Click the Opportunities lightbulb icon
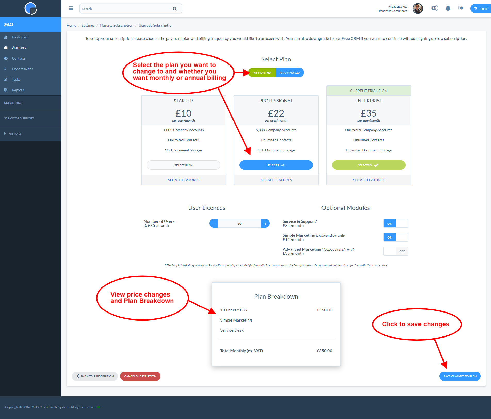The image size is (491, 419). (x=5, y=69)
